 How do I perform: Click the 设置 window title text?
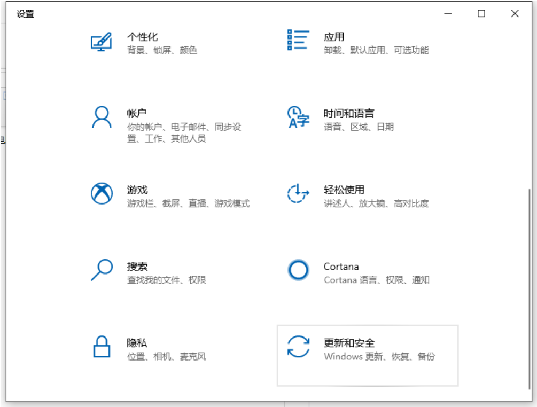coord(25,14)
